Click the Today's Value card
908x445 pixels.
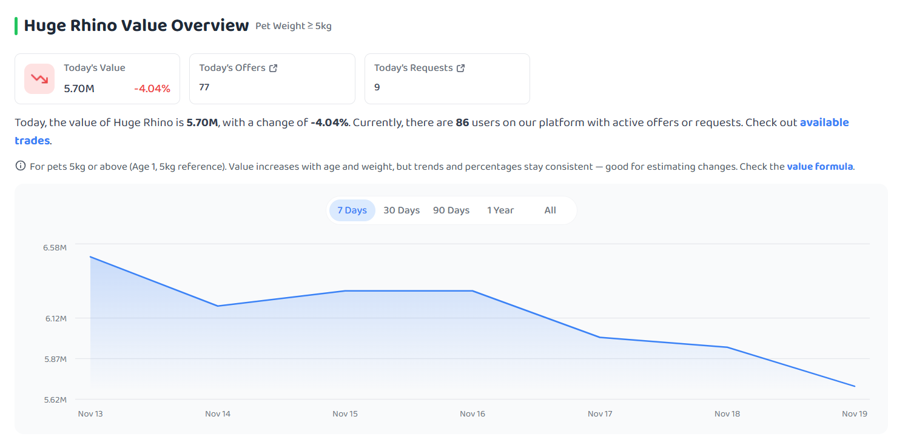point(98,79)
